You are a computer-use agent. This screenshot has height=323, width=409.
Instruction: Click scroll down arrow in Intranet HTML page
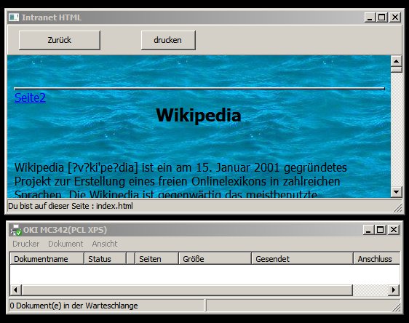(396, 192)
